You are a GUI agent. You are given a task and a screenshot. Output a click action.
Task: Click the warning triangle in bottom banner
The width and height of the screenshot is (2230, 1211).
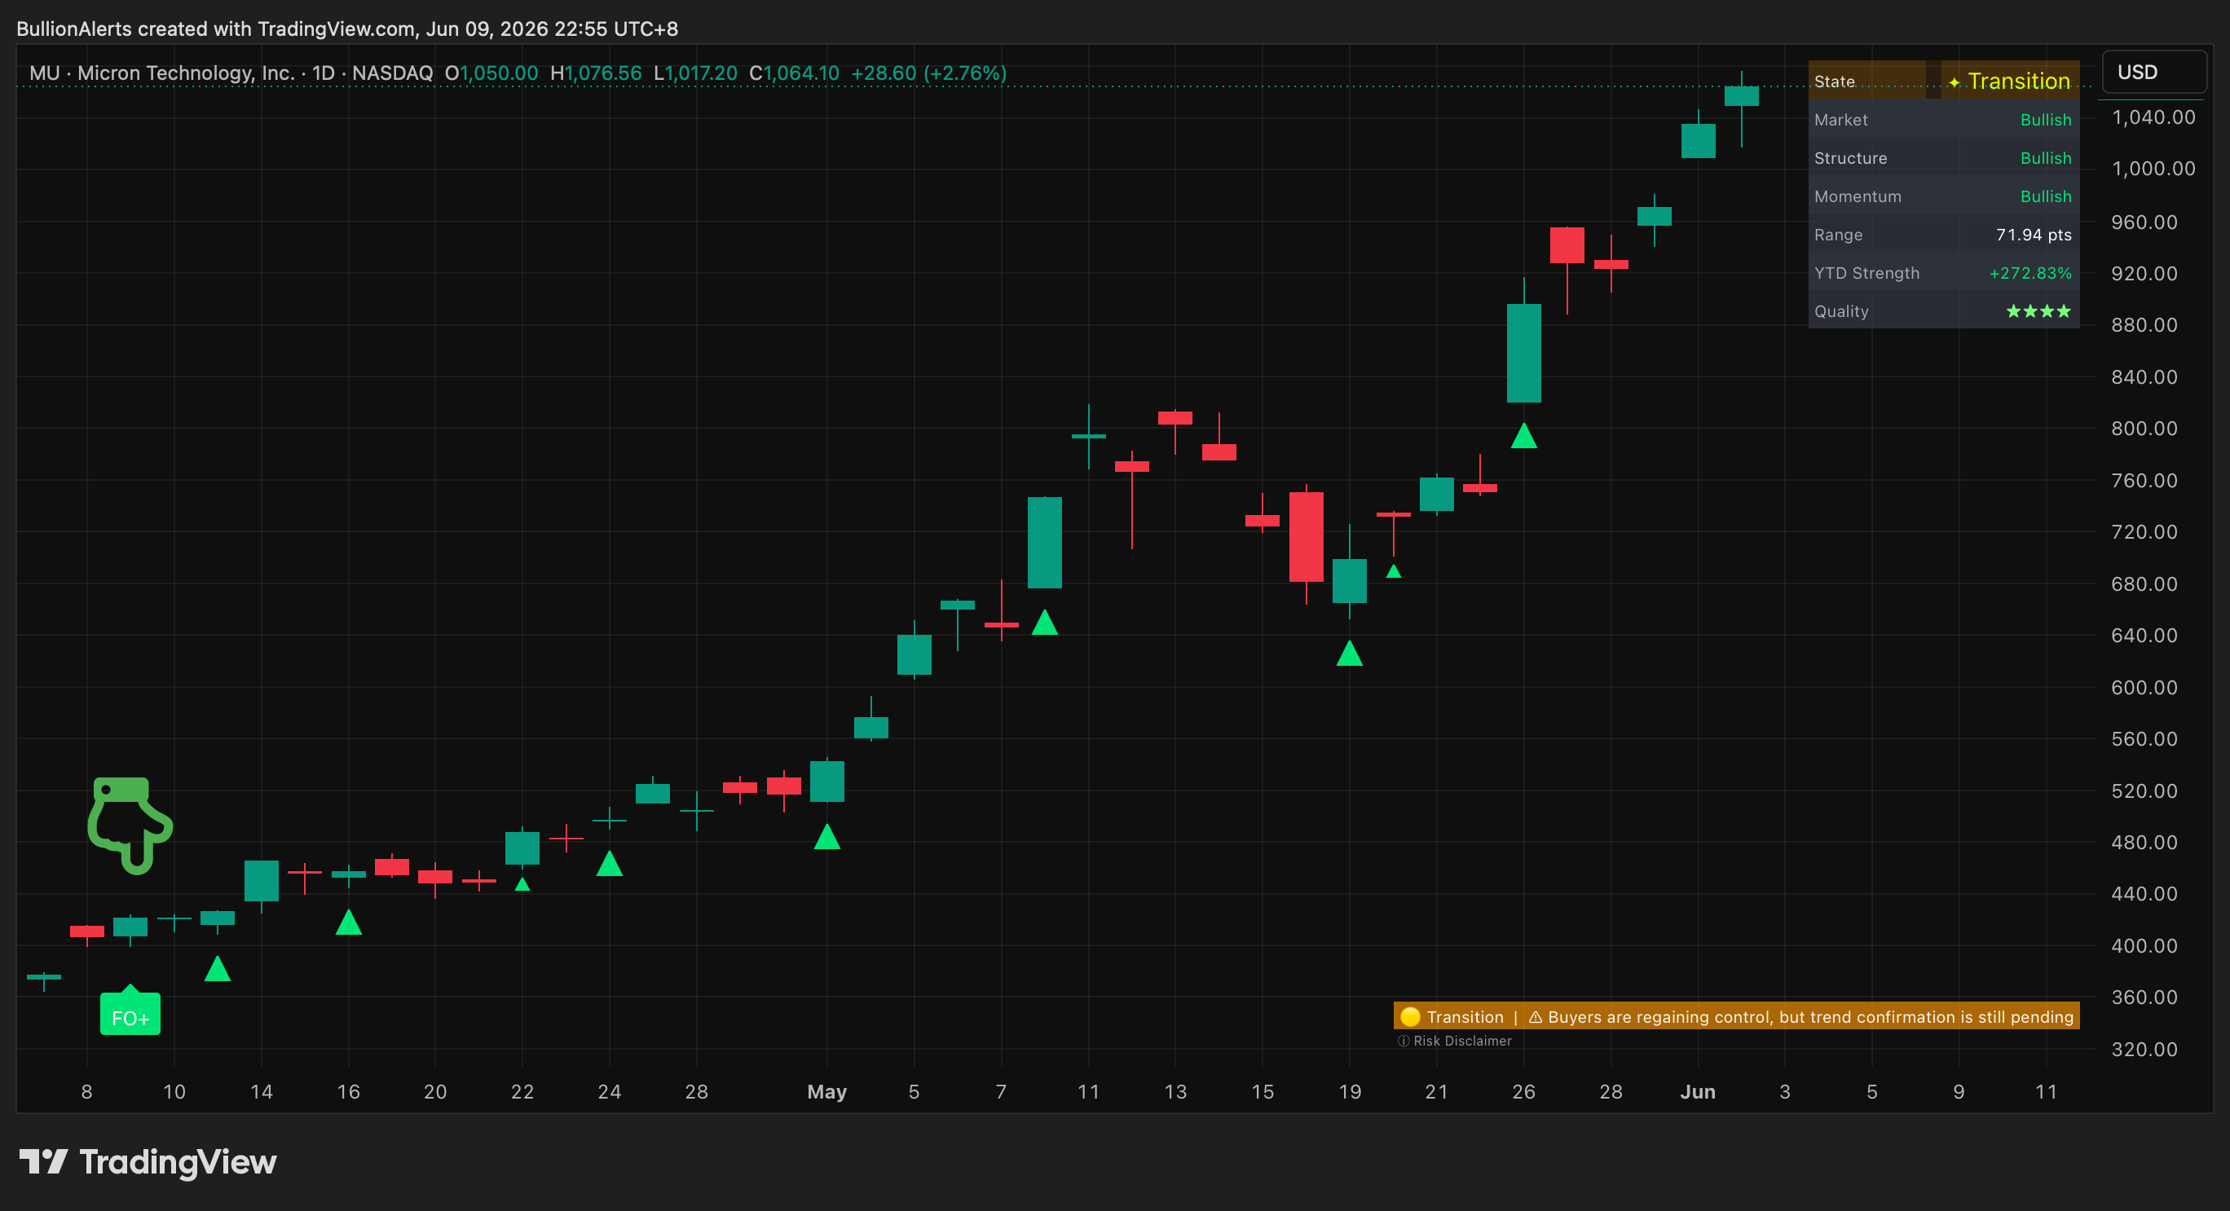[1535, 1017]
